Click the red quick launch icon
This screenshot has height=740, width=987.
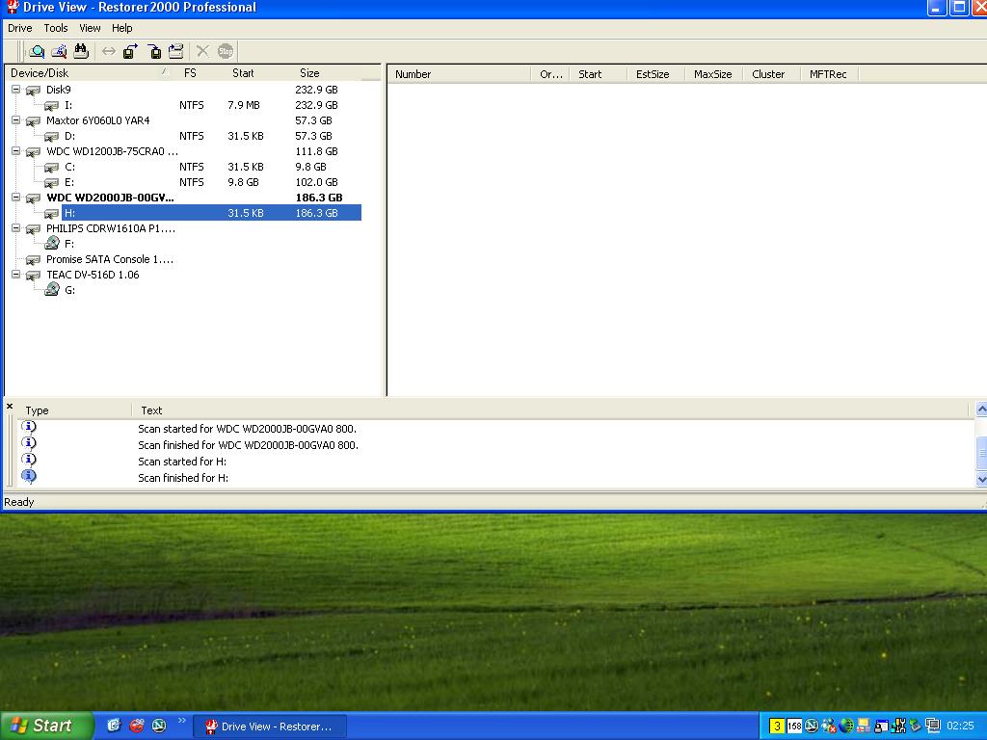(x=137, y=726)
